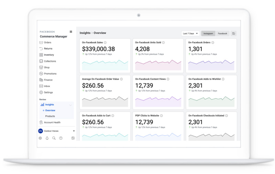Viewport: 275px width, 174px height.
Task: Click the Settings gear icon next to Settings
Action: point(41,92)
